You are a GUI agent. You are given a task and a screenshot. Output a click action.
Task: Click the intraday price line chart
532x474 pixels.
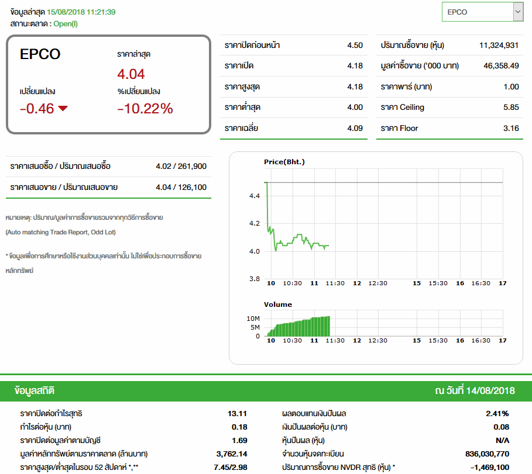click(x=383, y=224)
